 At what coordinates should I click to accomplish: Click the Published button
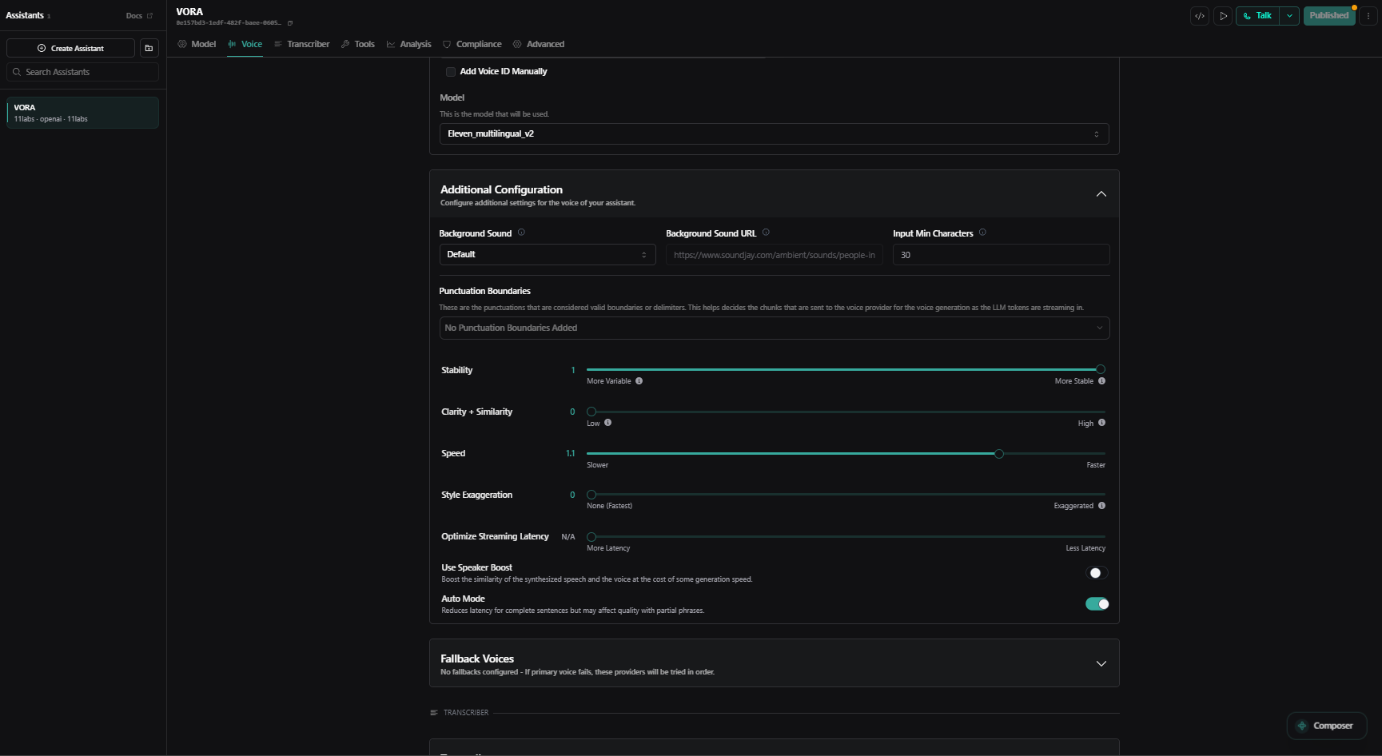click(1329, 16)
